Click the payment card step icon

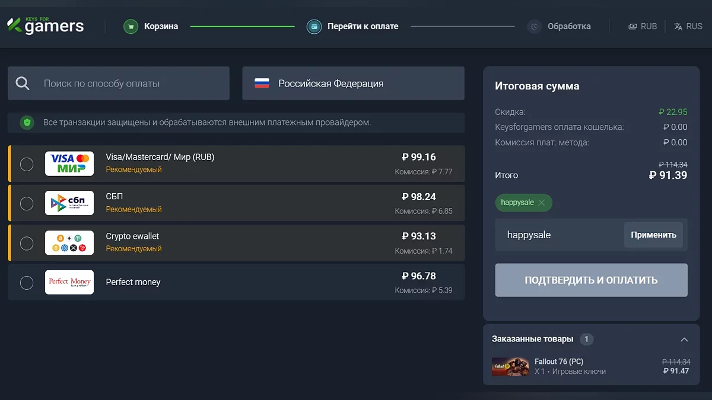(314, 27)
